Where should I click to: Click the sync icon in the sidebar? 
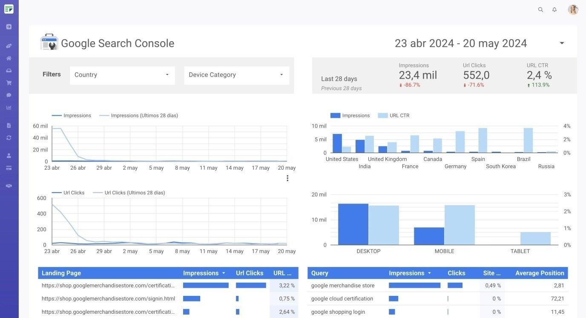(x=9, y=137)
